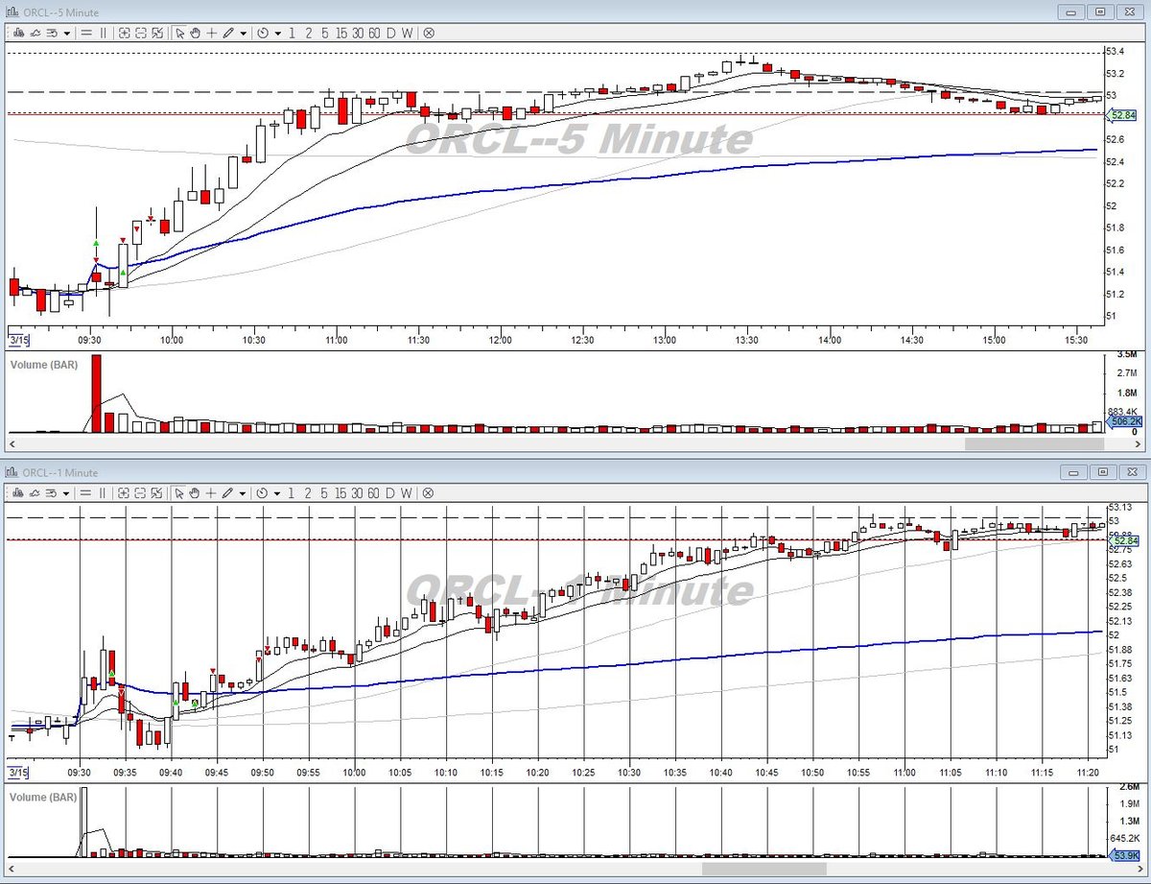Viewport: 1151px width, 884px height.
Task: Select horizontal lines tool in 1 Minute chart
Action: [x=86, y=492]
